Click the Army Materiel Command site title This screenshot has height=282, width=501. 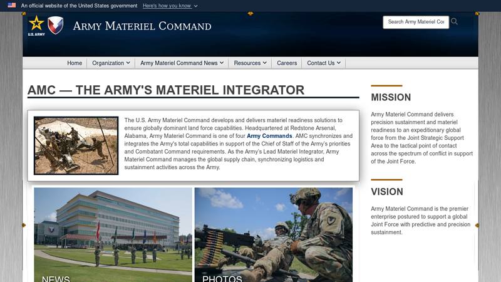142,26
